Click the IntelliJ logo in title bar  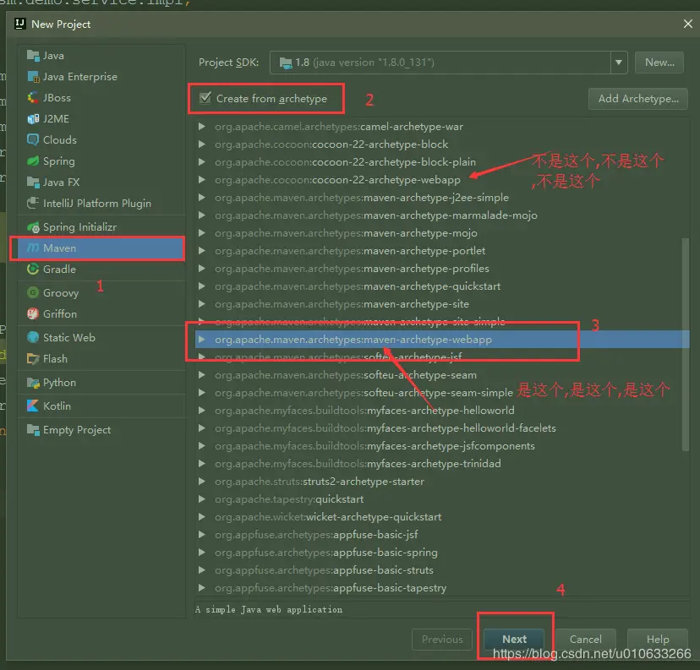pos(20,24)
